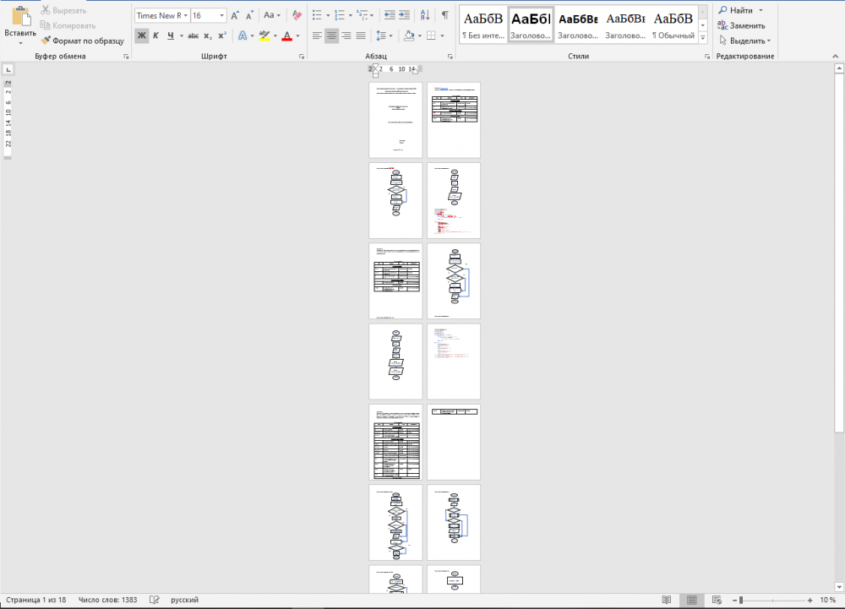Screen dimensions: 845x609
Task: Increase indent in the paragraph group
Action: click(x=405, y=15)
